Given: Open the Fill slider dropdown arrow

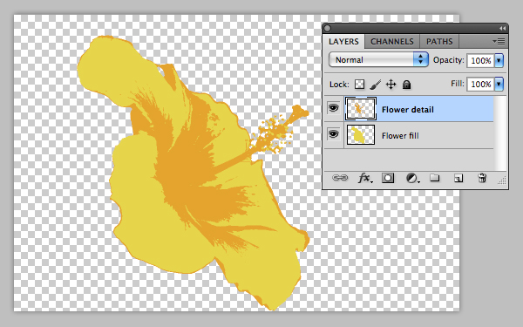Looking at the screenshot, I should [499, 84].
